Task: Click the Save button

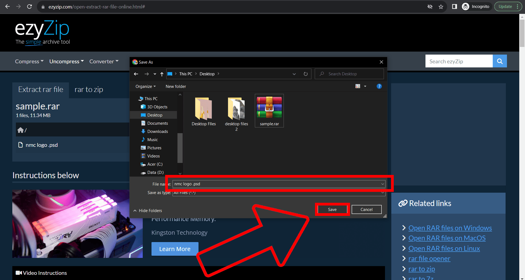Action: pyautogui.click(x=332, y=209)
